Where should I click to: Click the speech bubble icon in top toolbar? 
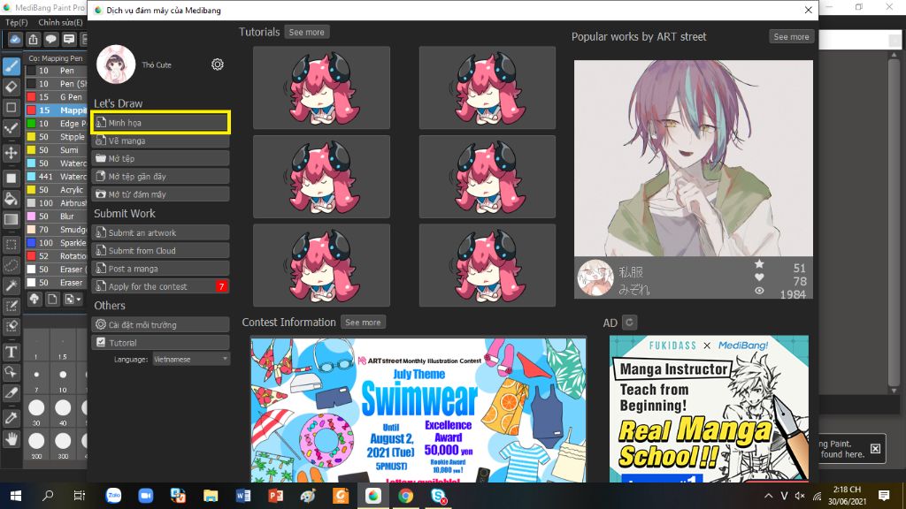50,39
